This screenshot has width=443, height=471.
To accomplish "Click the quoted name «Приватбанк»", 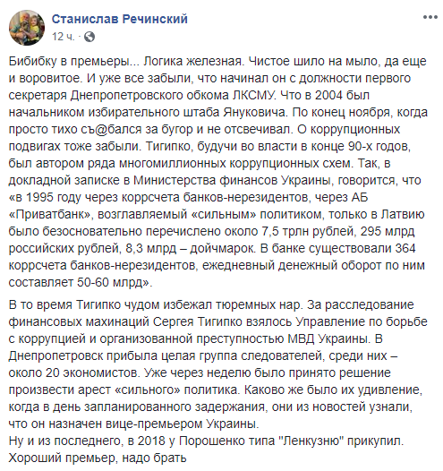I will 51,215.
